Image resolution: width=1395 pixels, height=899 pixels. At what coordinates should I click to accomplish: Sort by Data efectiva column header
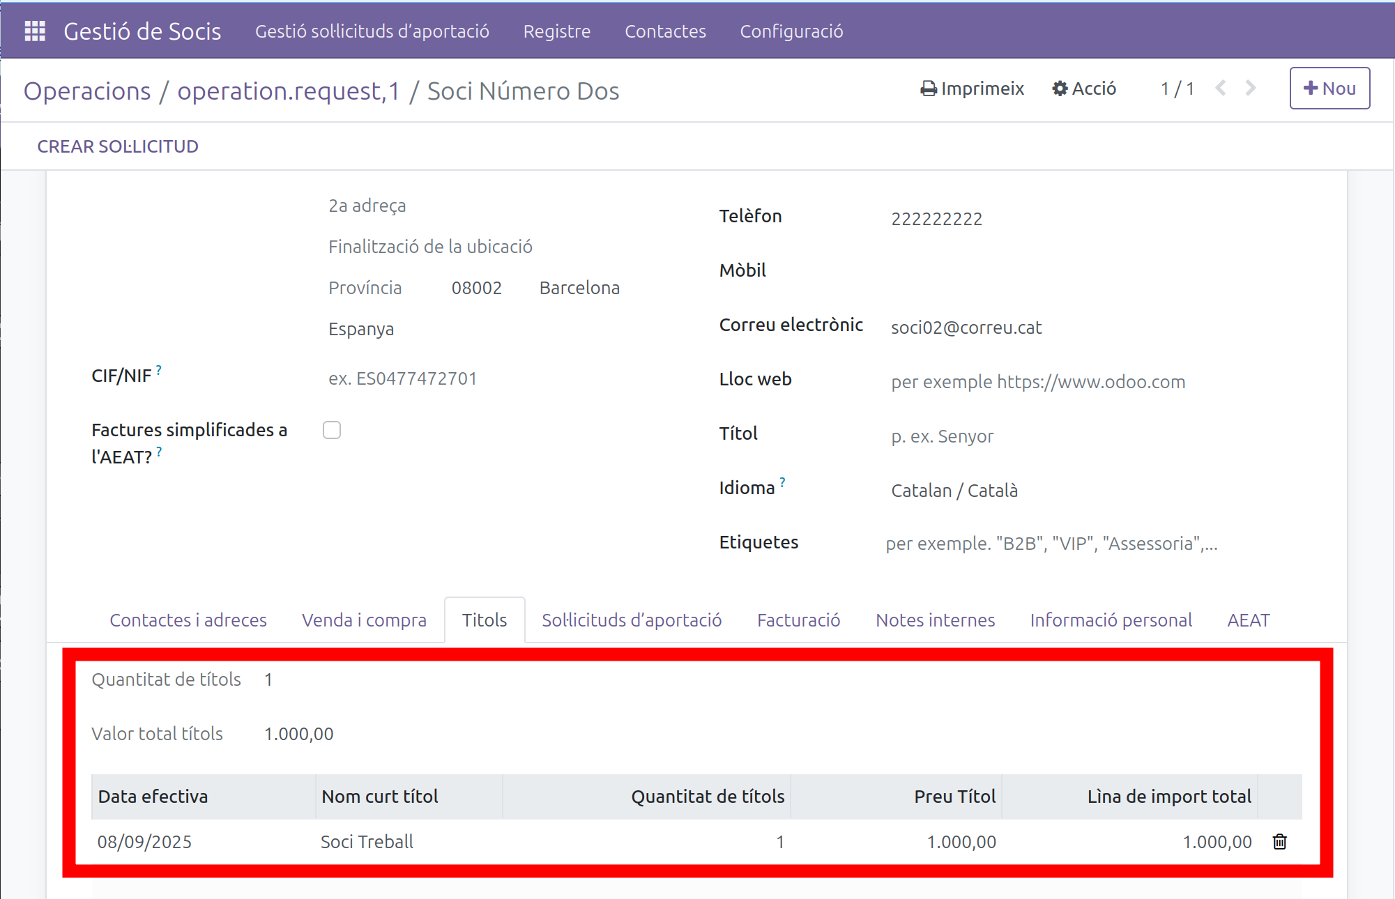[153, 797]
